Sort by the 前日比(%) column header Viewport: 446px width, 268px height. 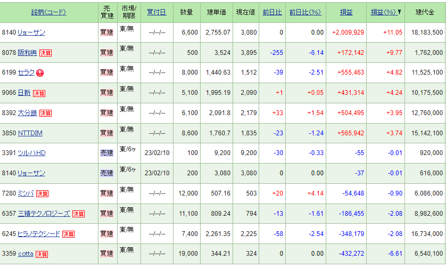pos(305,12)
